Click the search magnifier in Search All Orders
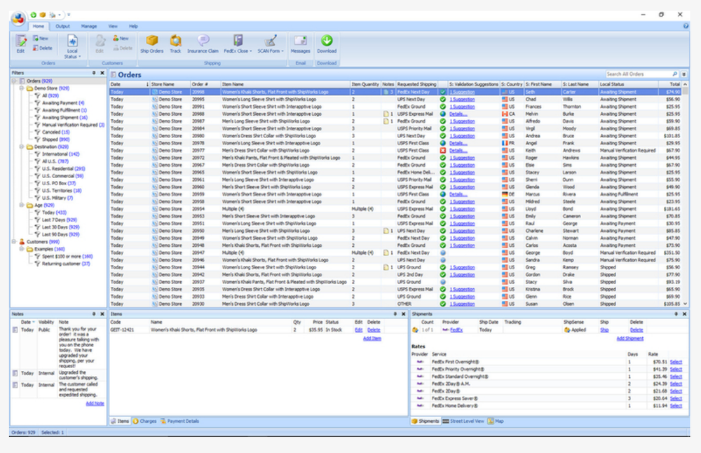 pyautogui.click(x=674, y=74)
